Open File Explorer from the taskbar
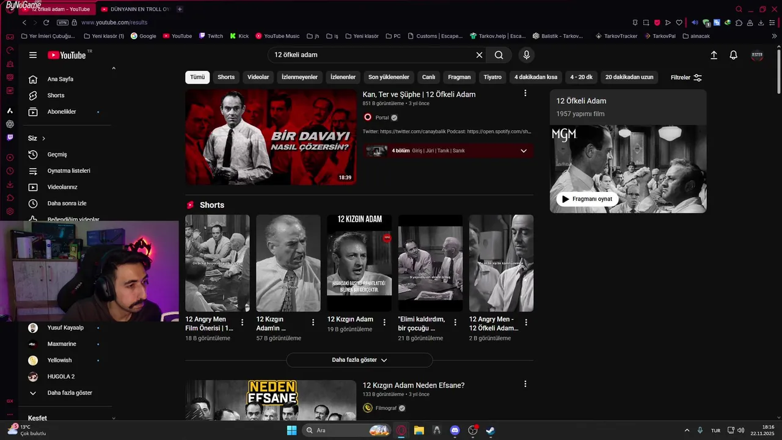The image size is (782, 440). 419,430
